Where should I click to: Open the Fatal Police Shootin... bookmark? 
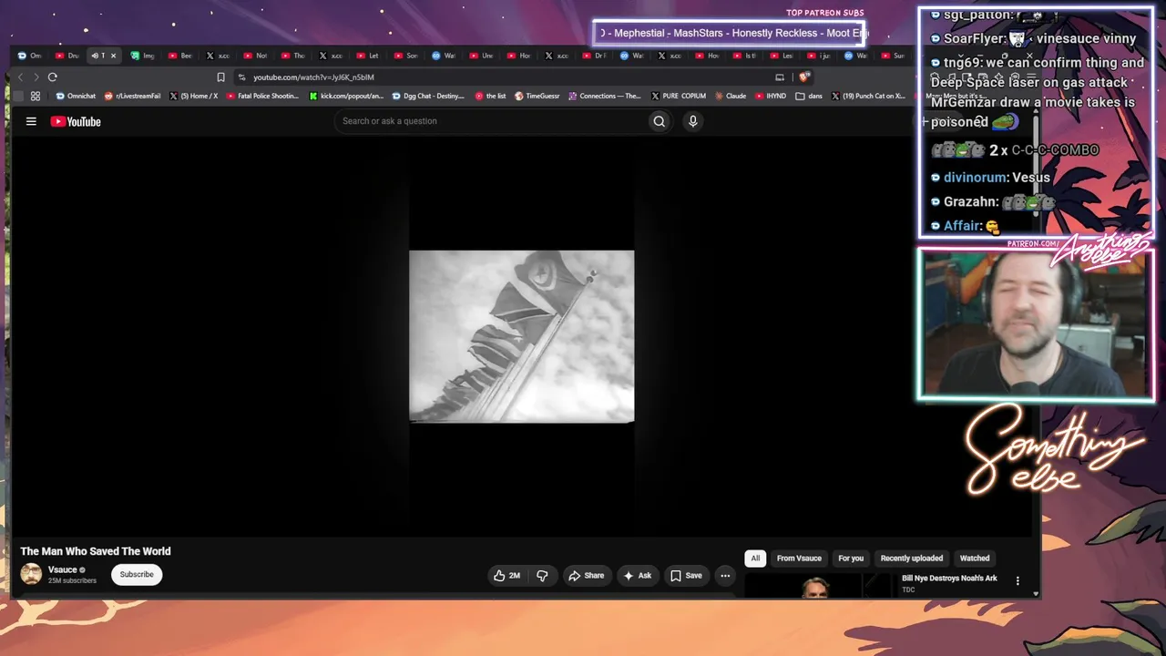262,96
